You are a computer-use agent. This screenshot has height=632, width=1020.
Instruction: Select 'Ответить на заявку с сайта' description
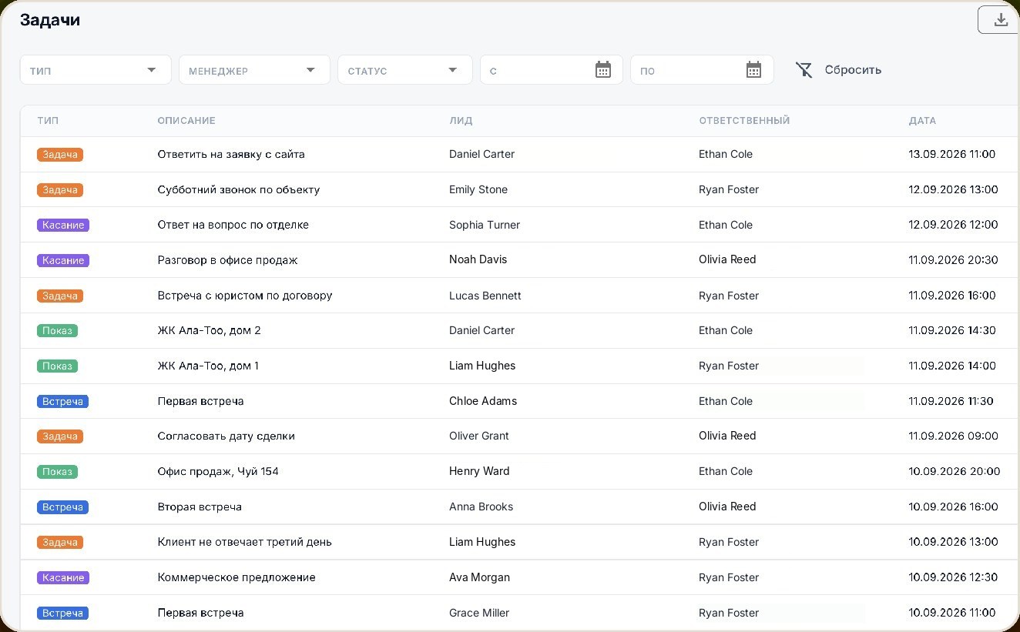coord(231,154)
